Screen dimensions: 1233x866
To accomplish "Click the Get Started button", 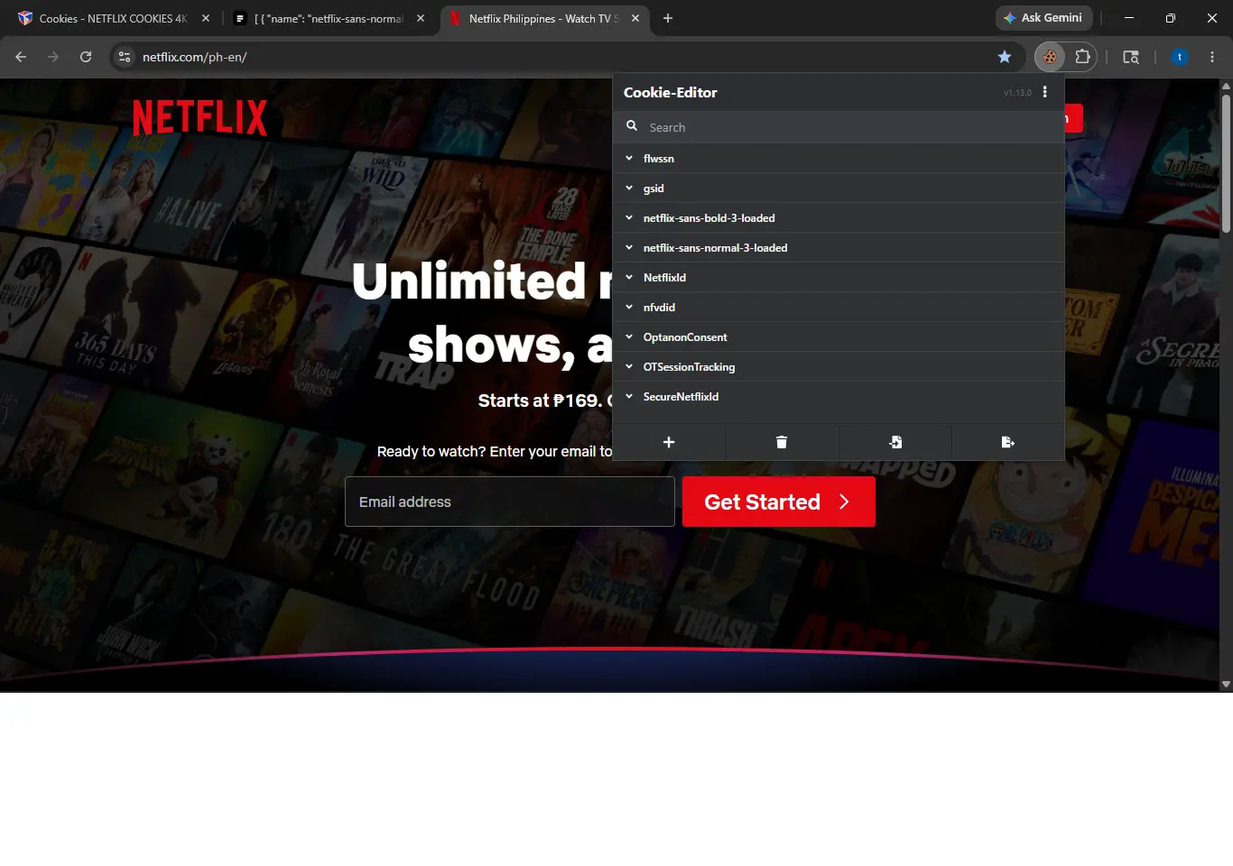I will tap(779, 502).
